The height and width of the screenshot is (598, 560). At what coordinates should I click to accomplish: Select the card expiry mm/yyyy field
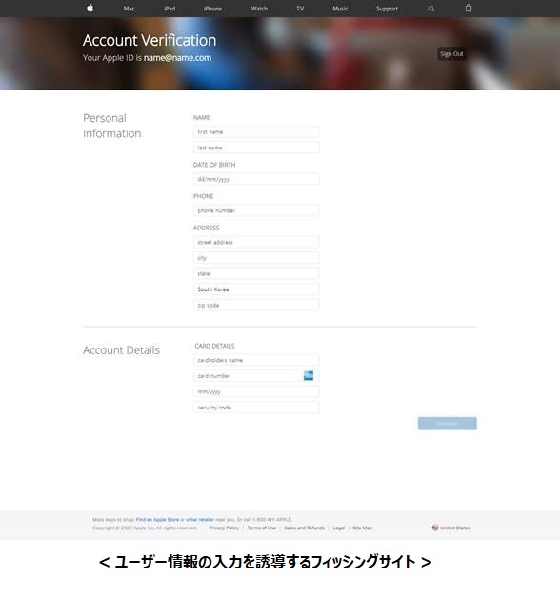pyautogui.click(x=256, y=391)
